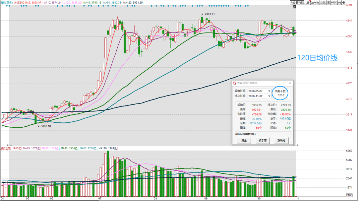Click the 09 month label on time axis
Image resolution: width=358 pixels, height=201 pixels.
click(206, 198)
